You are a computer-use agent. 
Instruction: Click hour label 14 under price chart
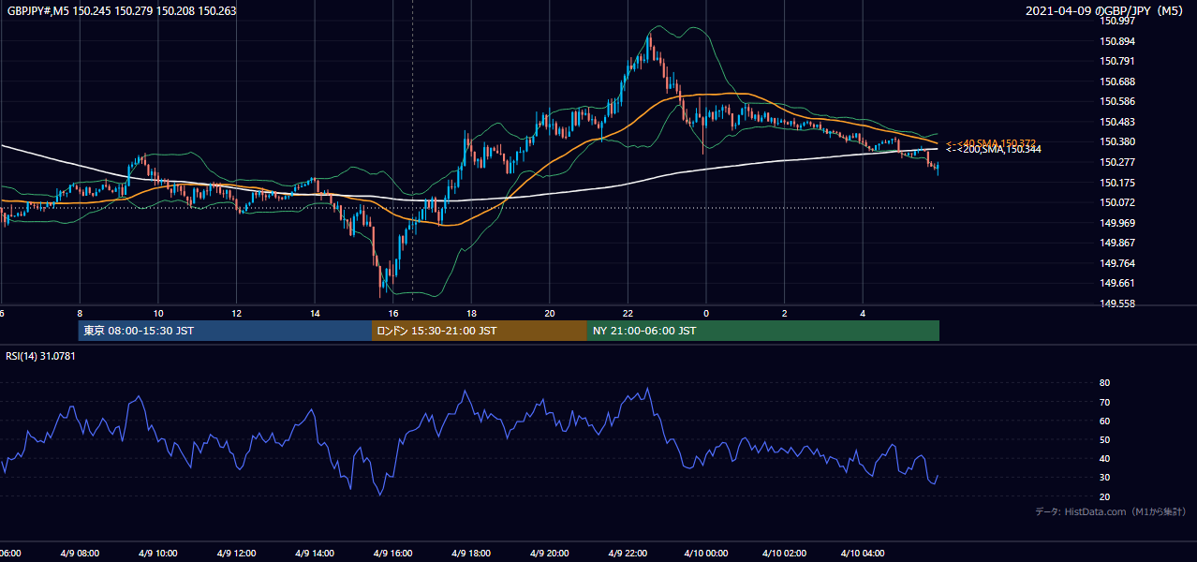click(315, 314)
